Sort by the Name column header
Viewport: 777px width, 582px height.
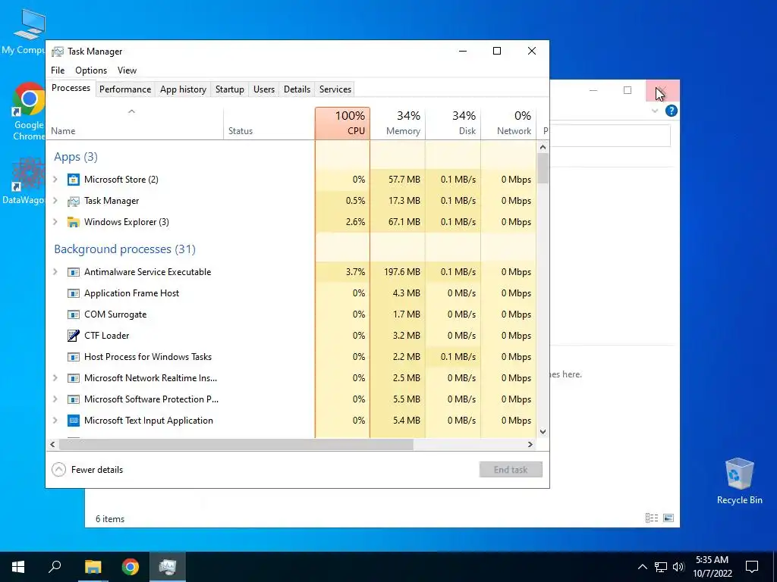135,124
